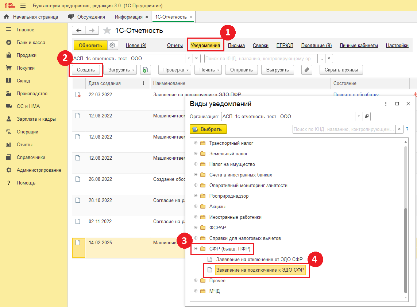The image size is (417, 307).
Task: Click the Обновить button
Action: click(x=90, y=46)
